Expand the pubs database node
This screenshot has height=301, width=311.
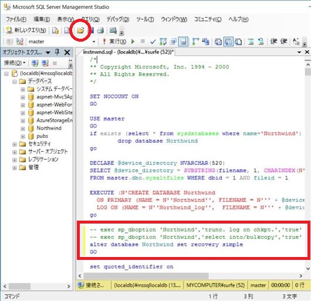[x=23, y=137]
